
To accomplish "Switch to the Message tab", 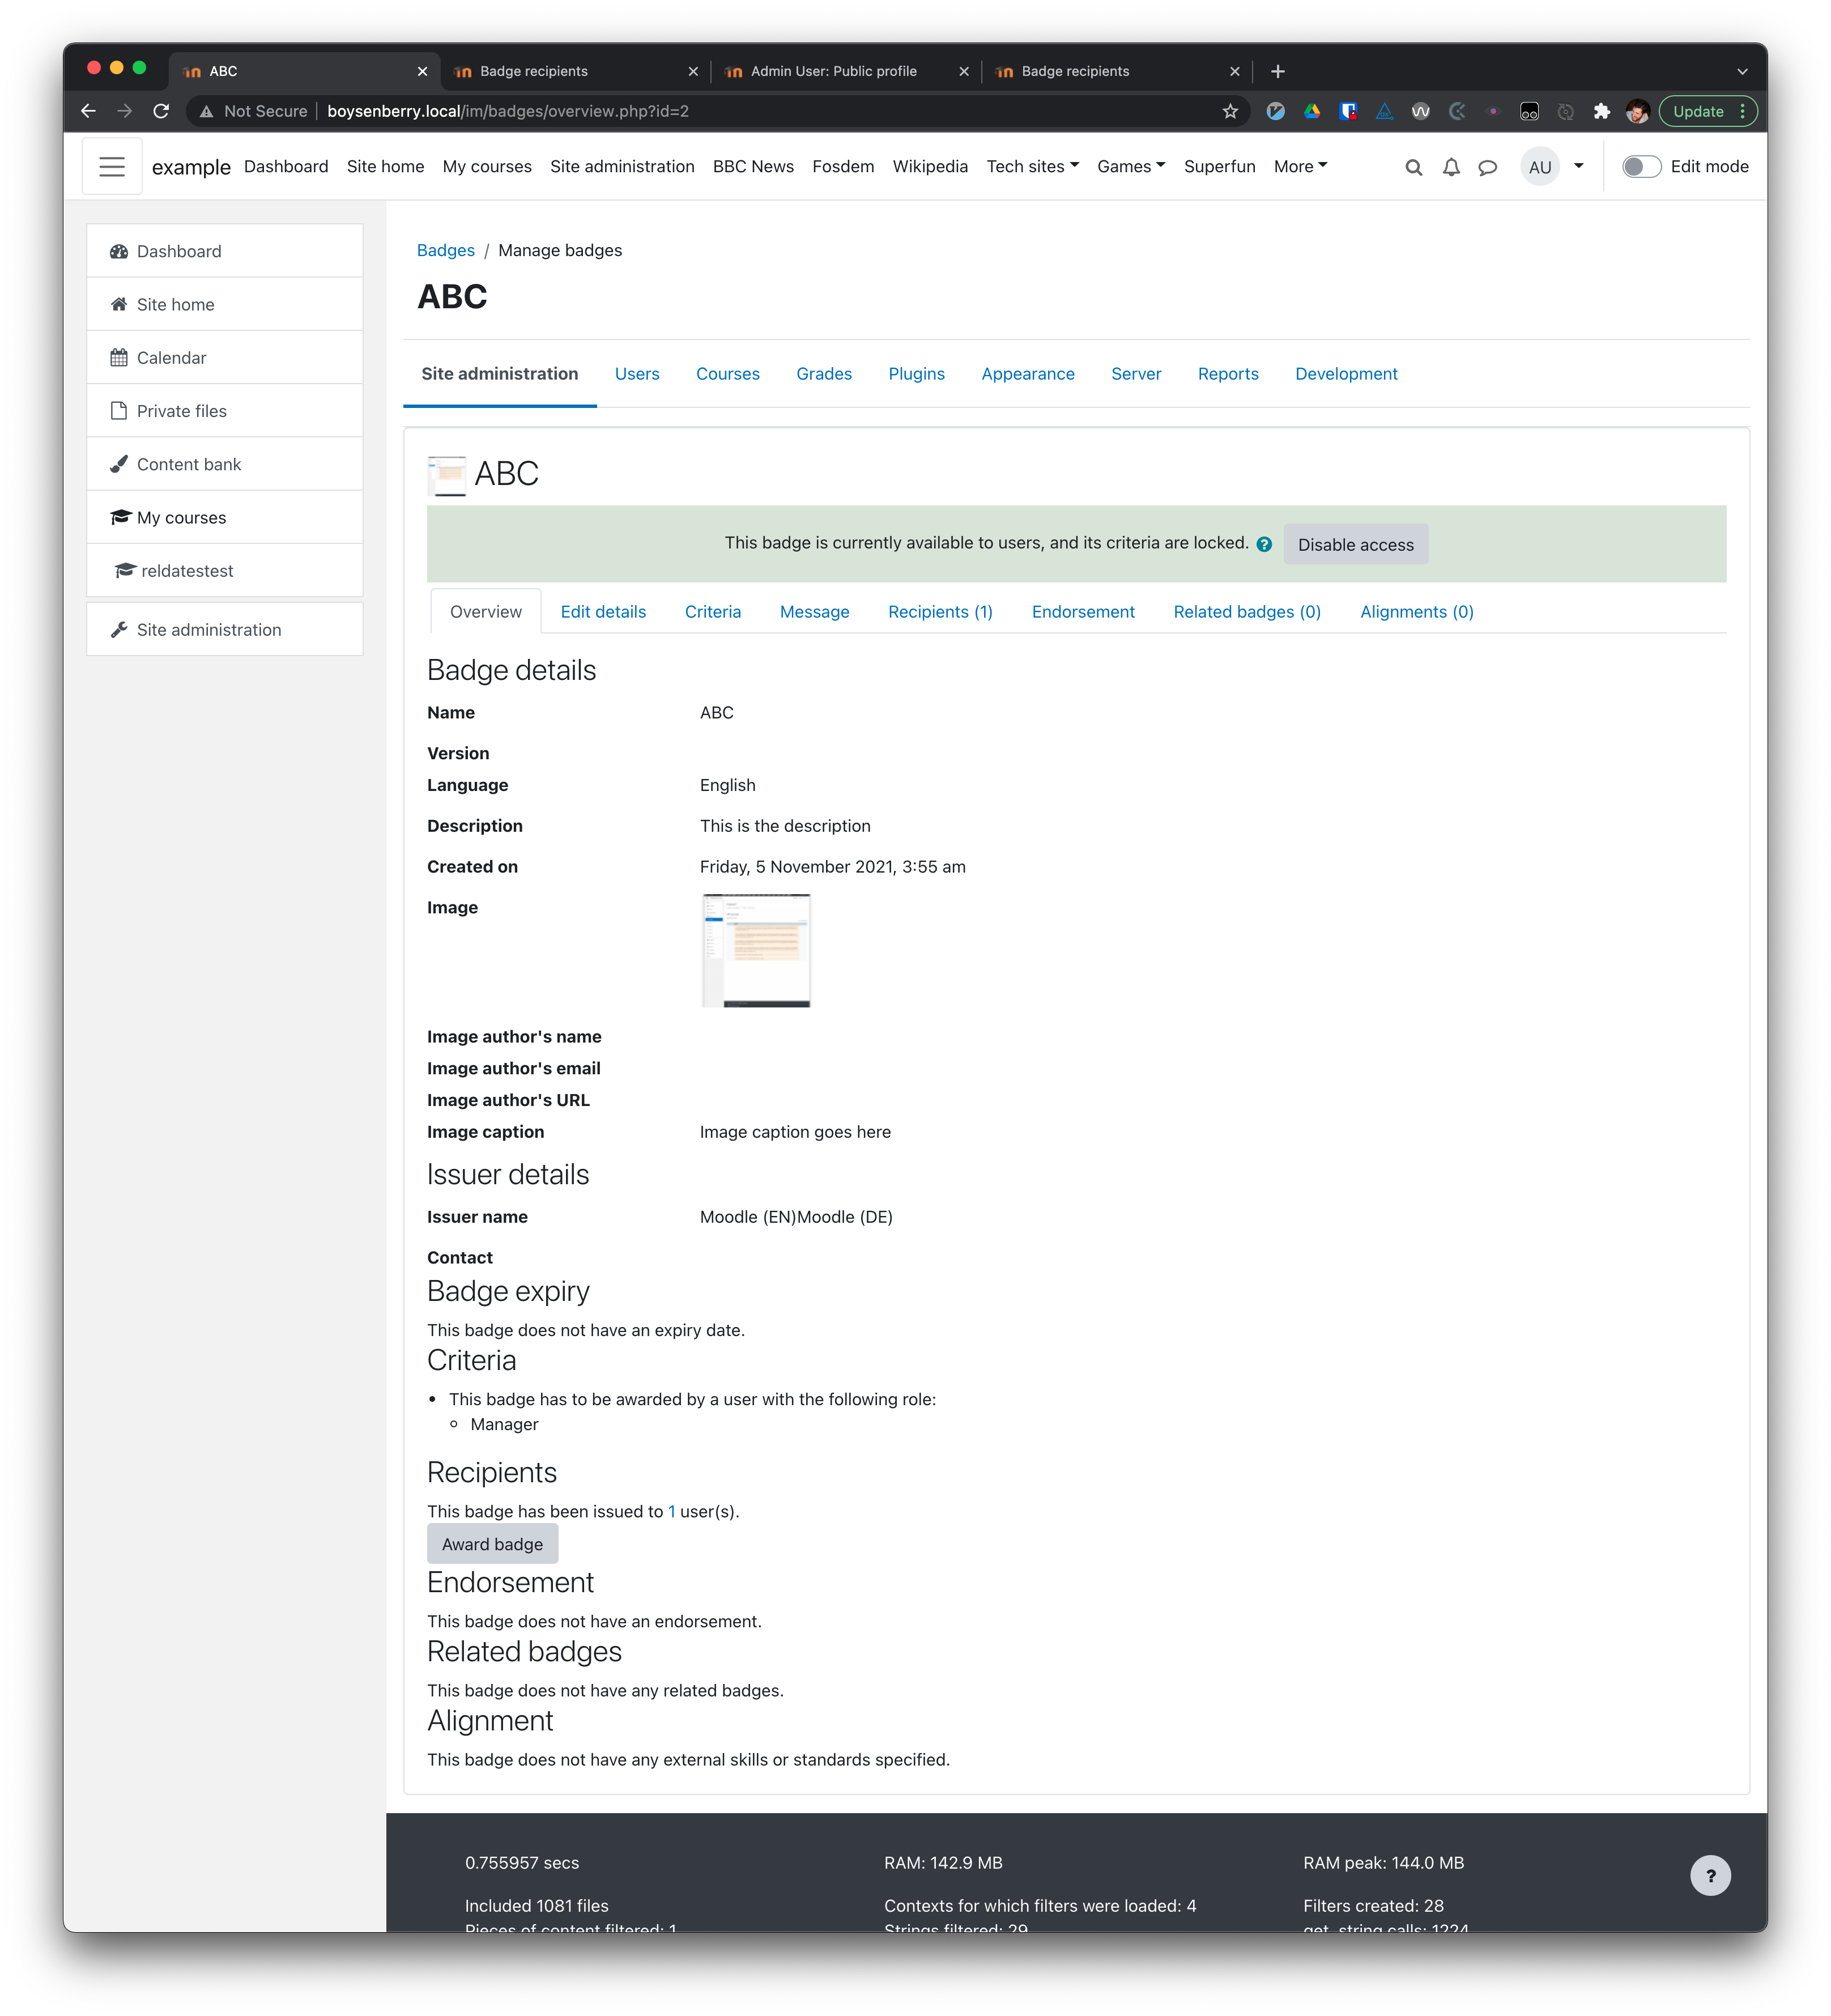I will click(x=814, y=611).
